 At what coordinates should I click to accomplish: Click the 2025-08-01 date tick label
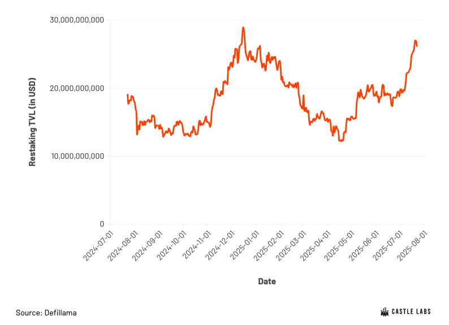[412, 246]
